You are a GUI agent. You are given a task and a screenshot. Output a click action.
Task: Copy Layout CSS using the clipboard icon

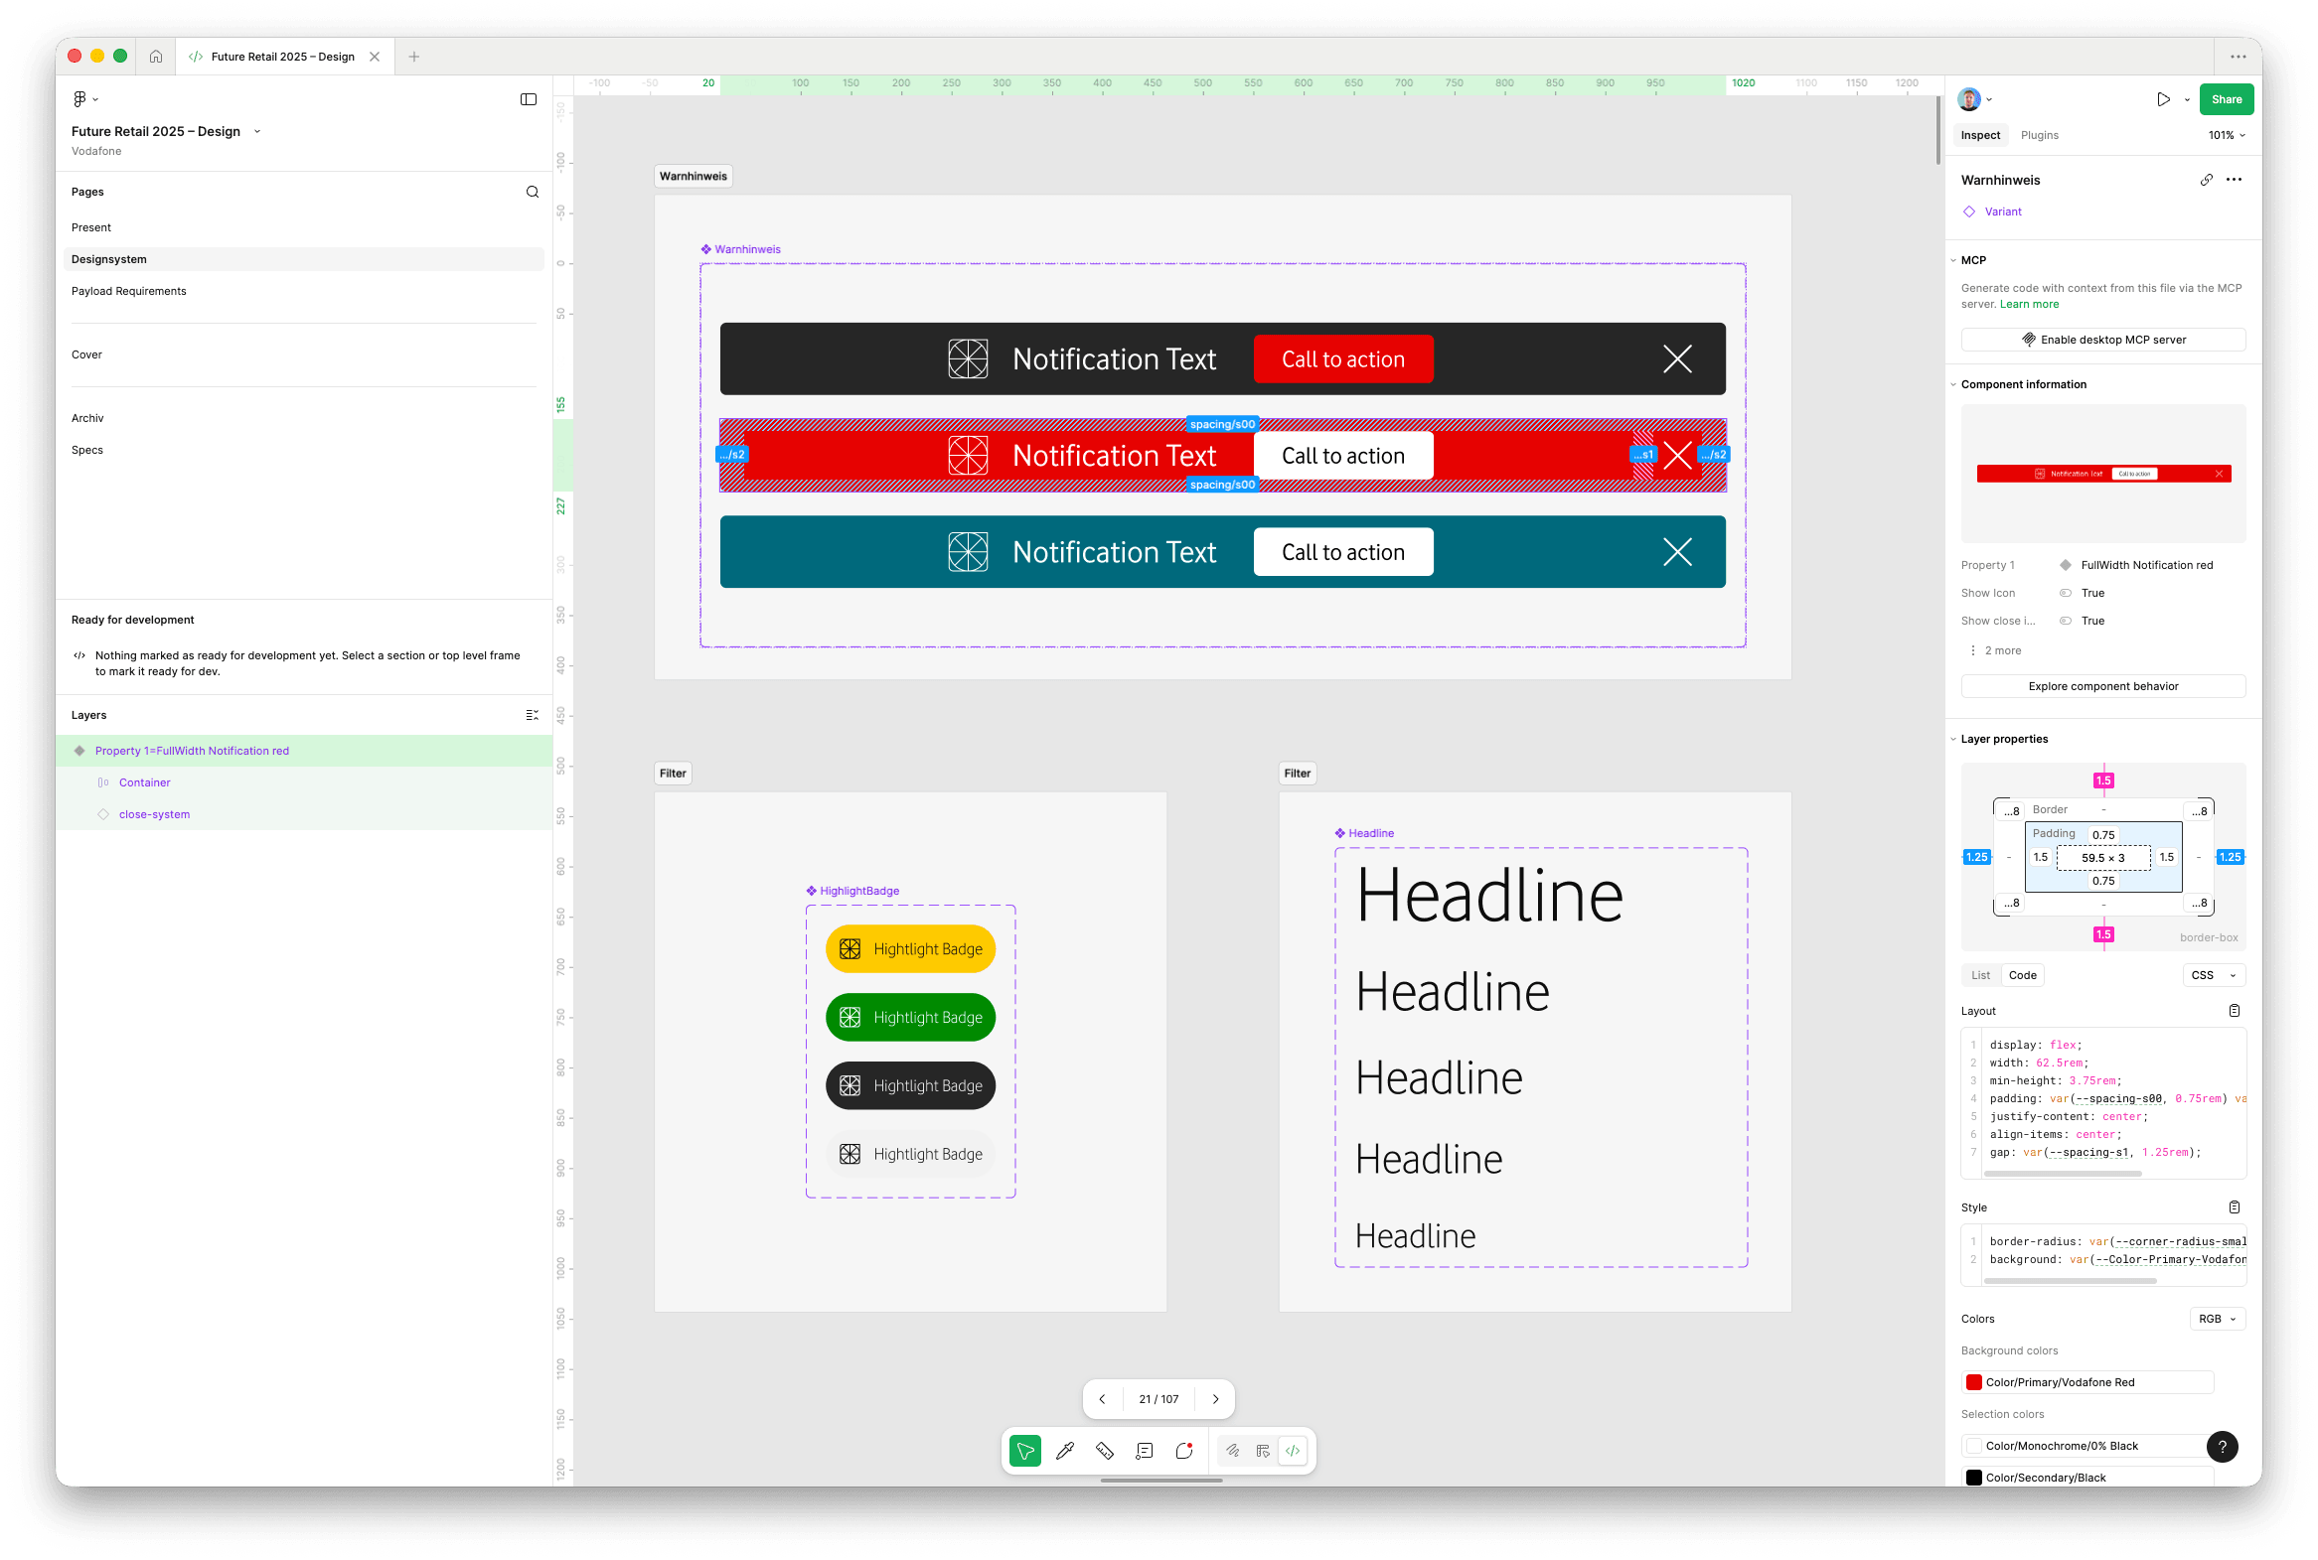pos(2235,1010)
